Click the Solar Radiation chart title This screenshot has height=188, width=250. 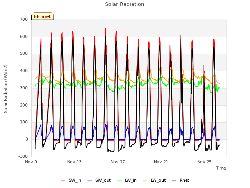click(125, 4)
